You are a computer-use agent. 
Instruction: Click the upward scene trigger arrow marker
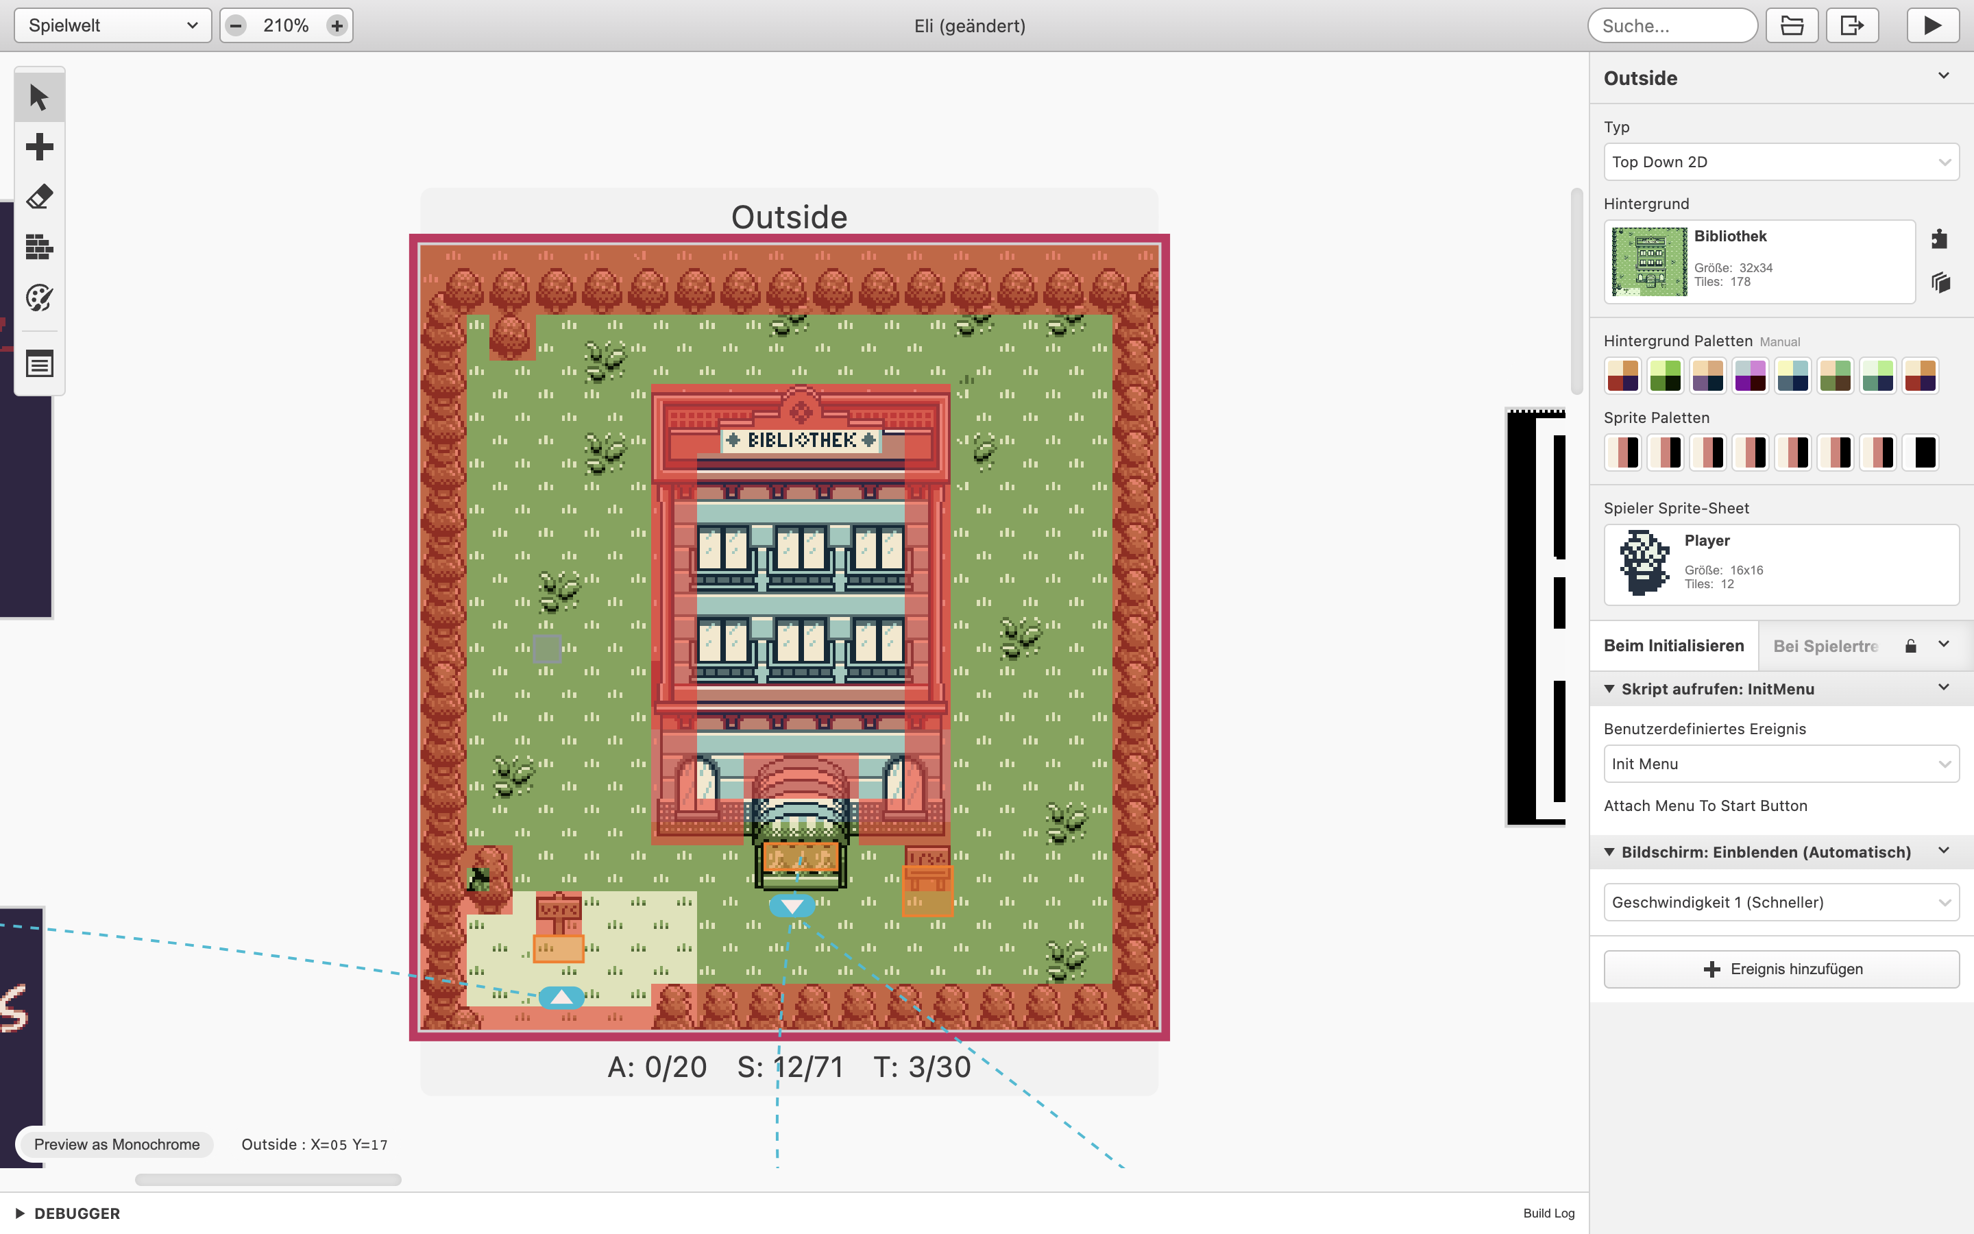coord(561,997)
